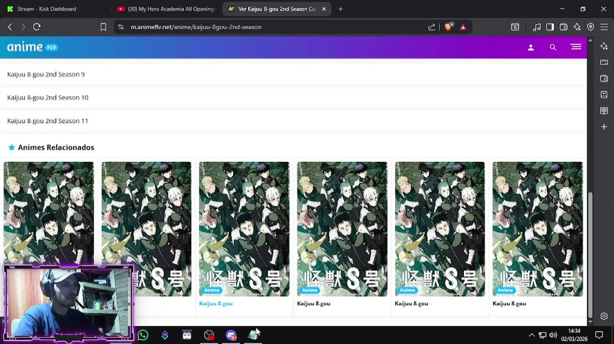The width and height of the screenshot is (614, 344).
Task: Open the browser main hamburger menu
Action: (604, 27)
